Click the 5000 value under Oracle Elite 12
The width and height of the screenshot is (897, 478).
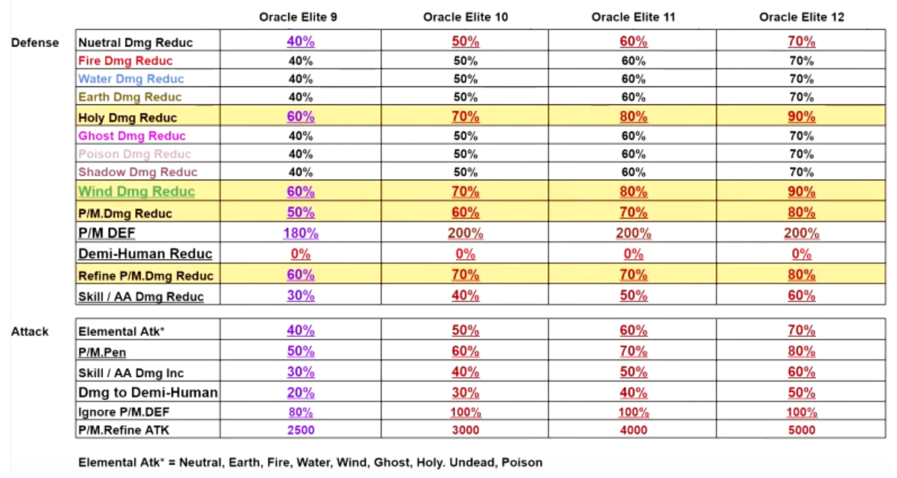point(801,430)
